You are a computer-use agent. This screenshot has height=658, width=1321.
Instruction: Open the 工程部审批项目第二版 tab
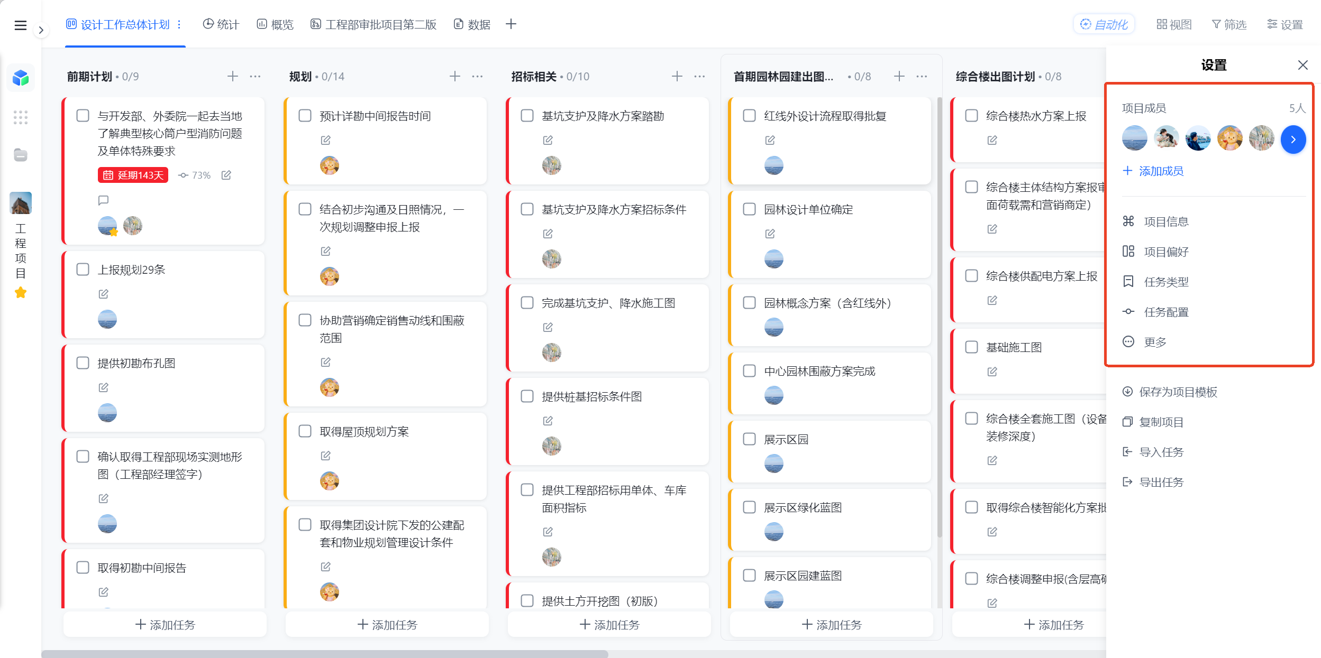[373, 24]
